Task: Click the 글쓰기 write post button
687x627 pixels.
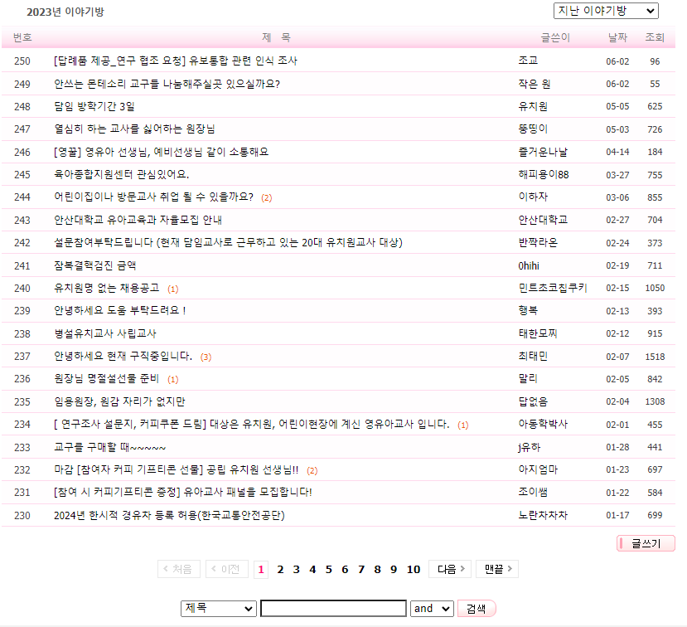Action: [646, 543]
